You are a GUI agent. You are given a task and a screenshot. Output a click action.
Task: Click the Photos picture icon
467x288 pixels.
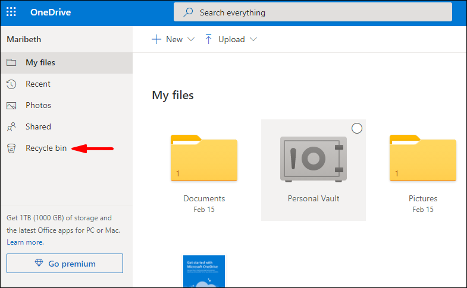tap(11, 106)
